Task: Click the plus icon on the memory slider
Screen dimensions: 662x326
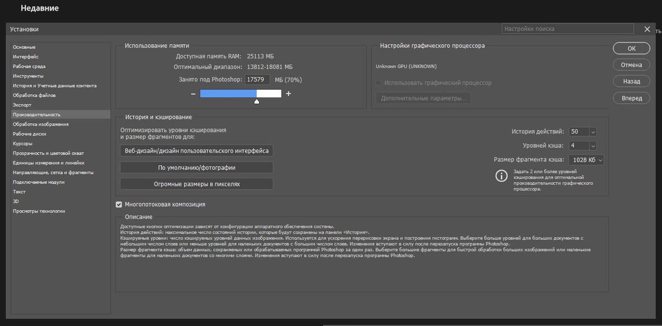Action: (288, 94)
